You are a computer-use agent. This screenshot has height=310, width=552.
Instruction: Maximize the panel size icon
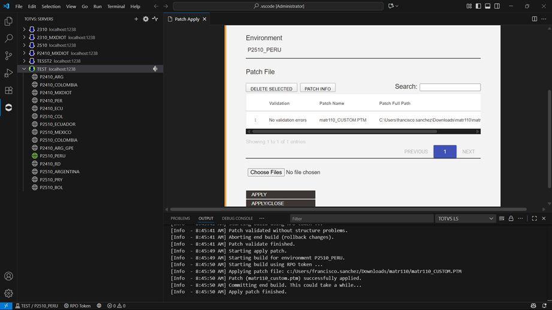[x=535, y=218]
